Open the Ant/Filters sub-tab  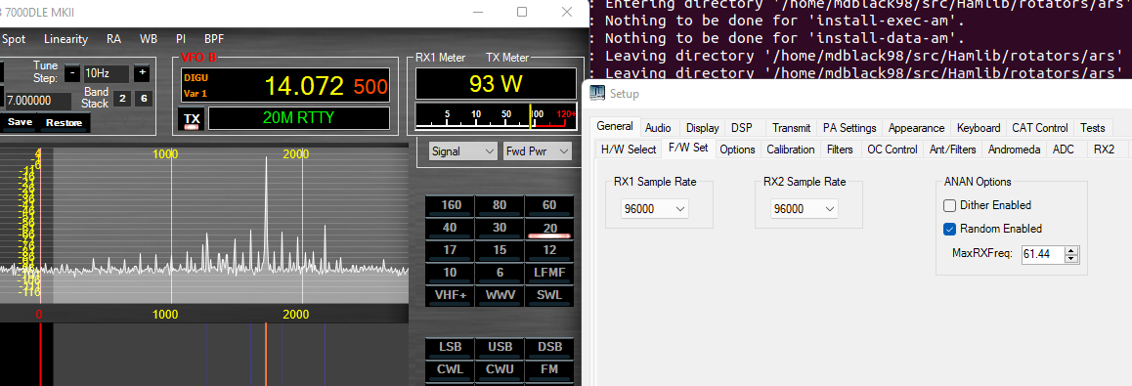pos(953,150)
